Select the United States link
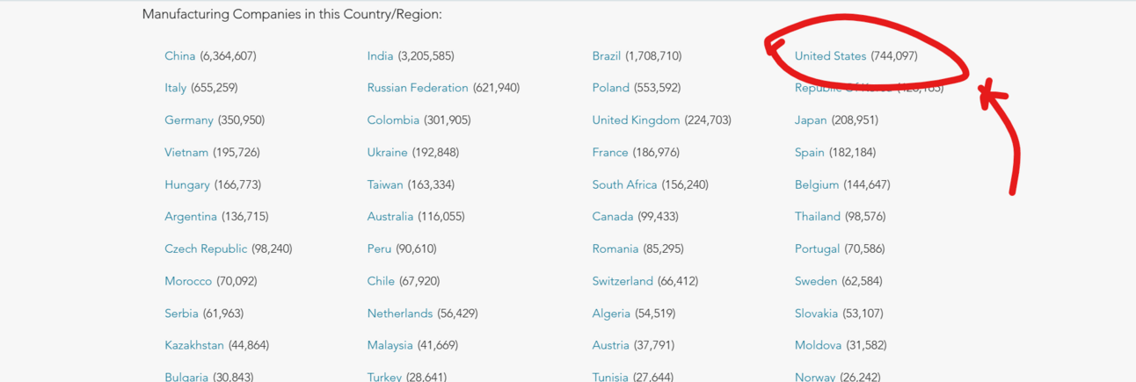This screenshot has height=382, width=1136. pyautogui.click(x=830, y=55)
